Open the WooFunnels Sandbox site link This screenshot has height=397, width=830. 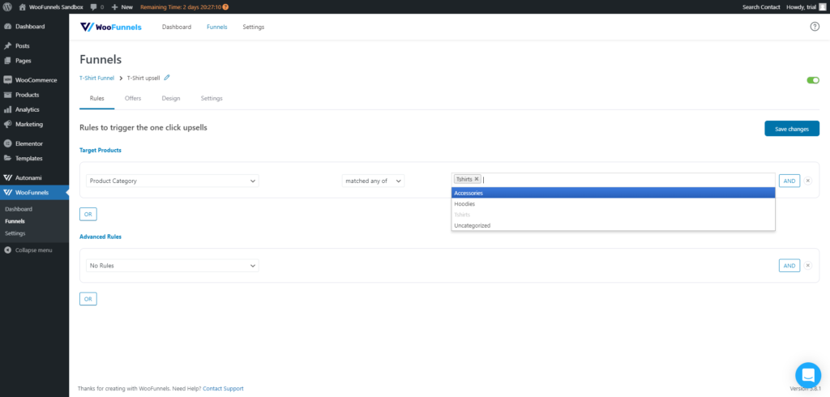coord(50,6)
